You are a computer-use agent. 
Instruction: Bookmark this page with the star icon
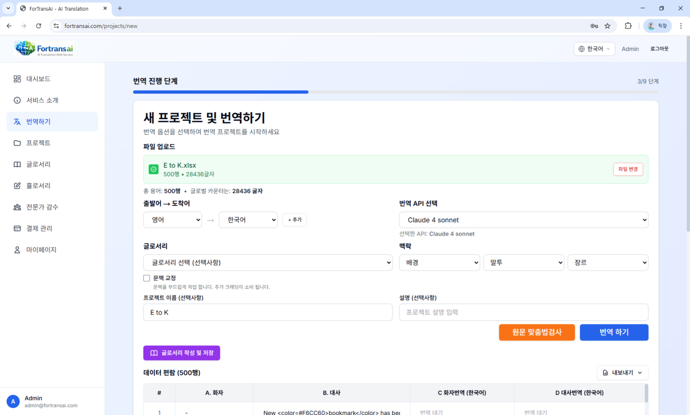click(x=608, y=26)
